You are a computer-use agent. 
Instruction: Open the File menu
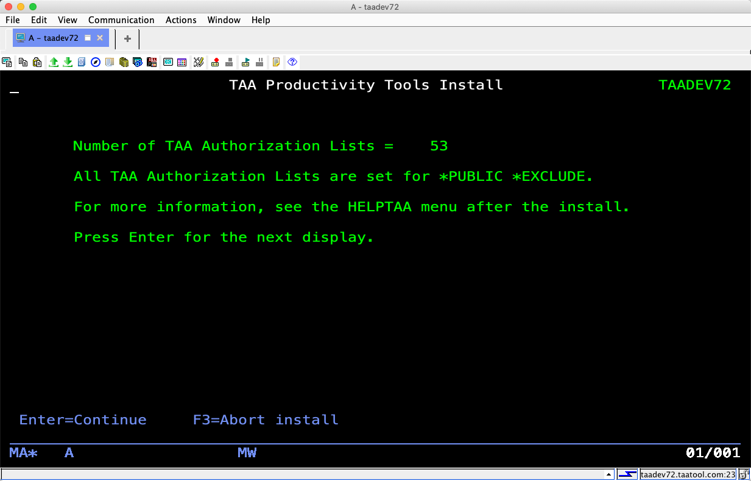(x=13, y=20)
